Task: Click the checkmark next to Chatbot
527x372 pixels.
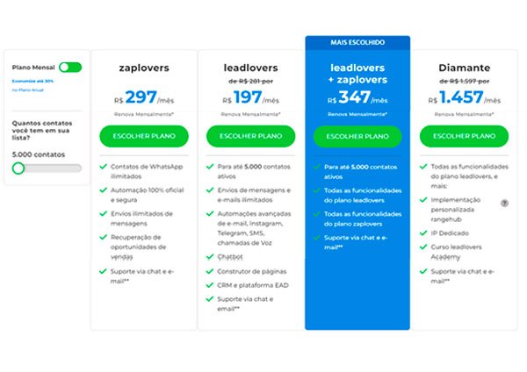Action: [210, 257]
